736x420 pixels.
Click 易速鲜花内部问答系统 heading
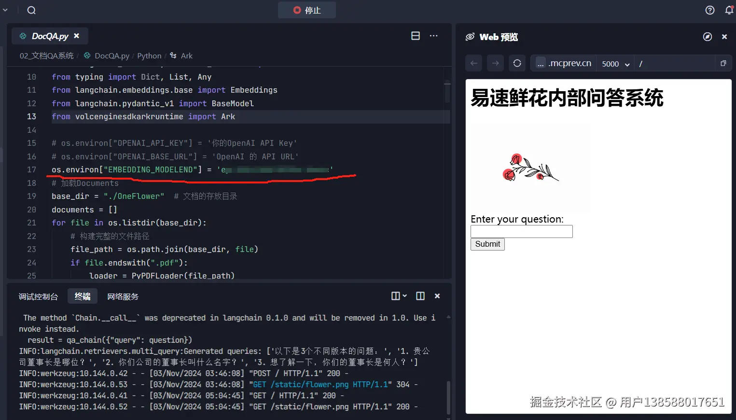[x=567, y=98]
